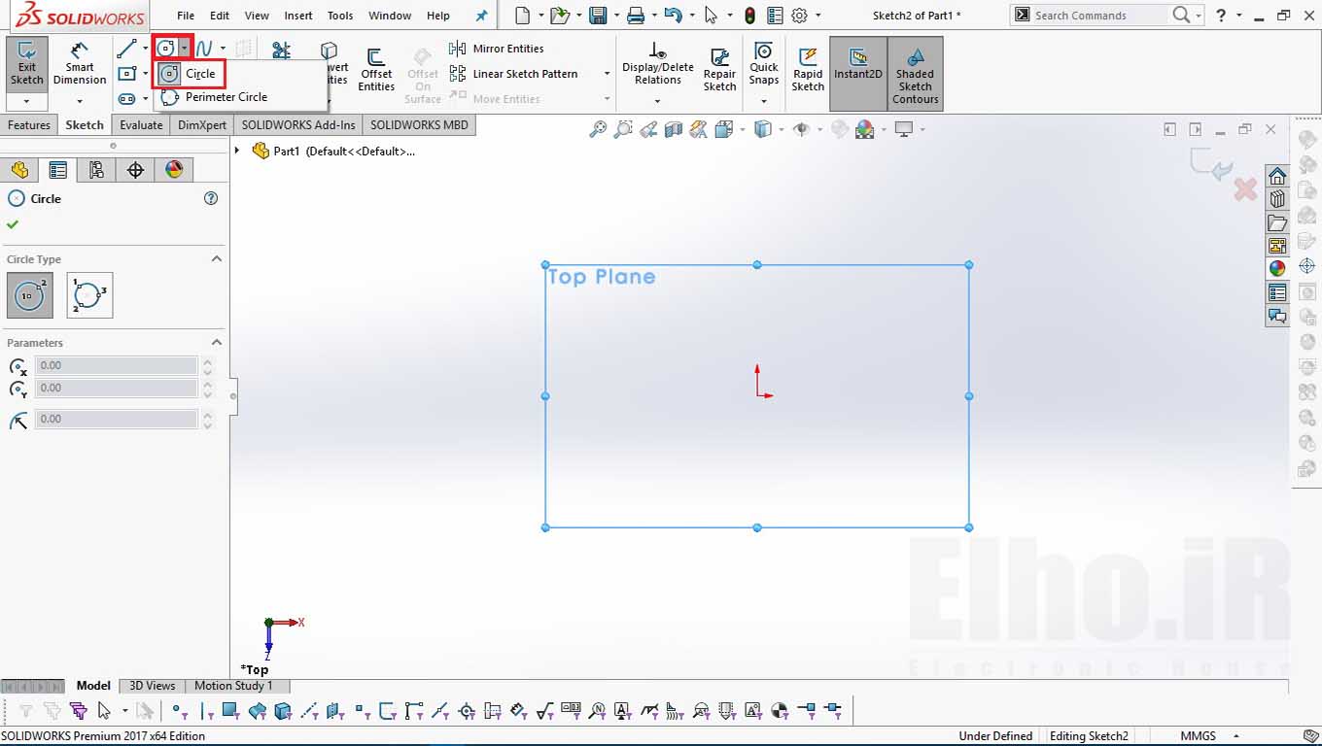Open the Repair Sketch tool
This screenshot has width=1322, height=746.
[x=719, y=70]
